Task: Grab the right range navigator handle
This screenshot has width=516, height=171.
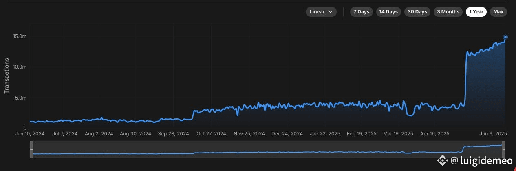Action: click(x=503, y=150)
